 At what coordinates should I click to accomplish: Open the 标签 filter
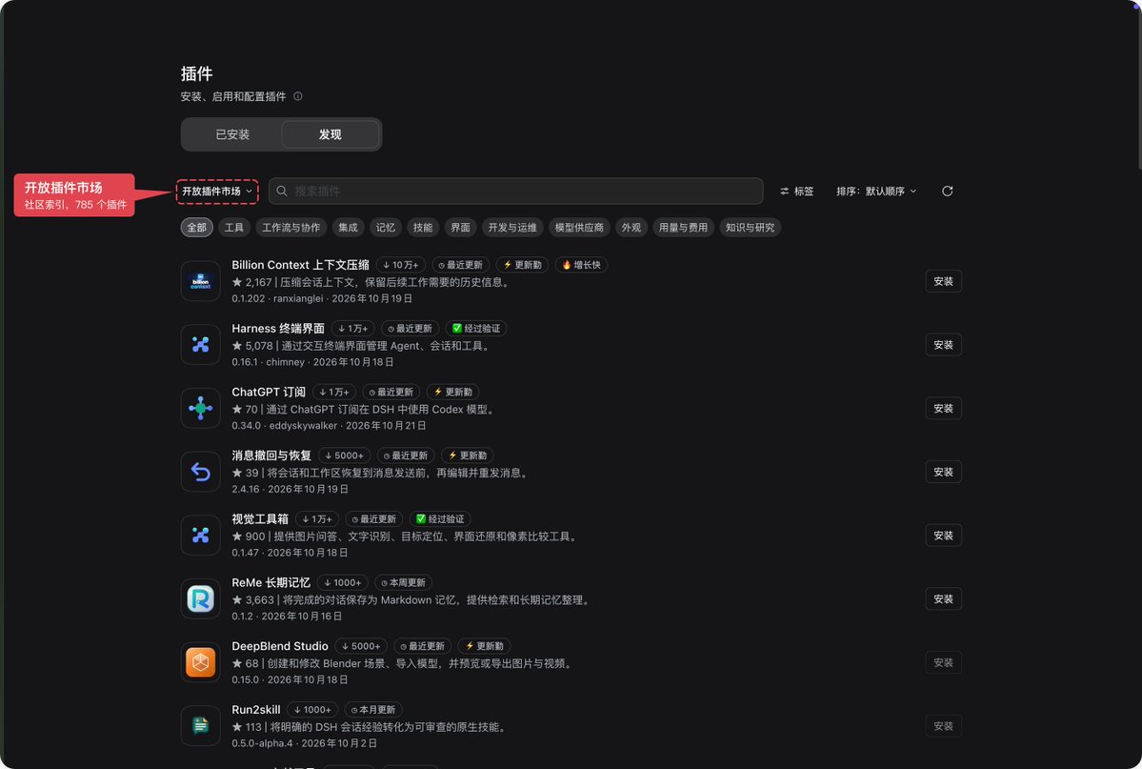797,191
